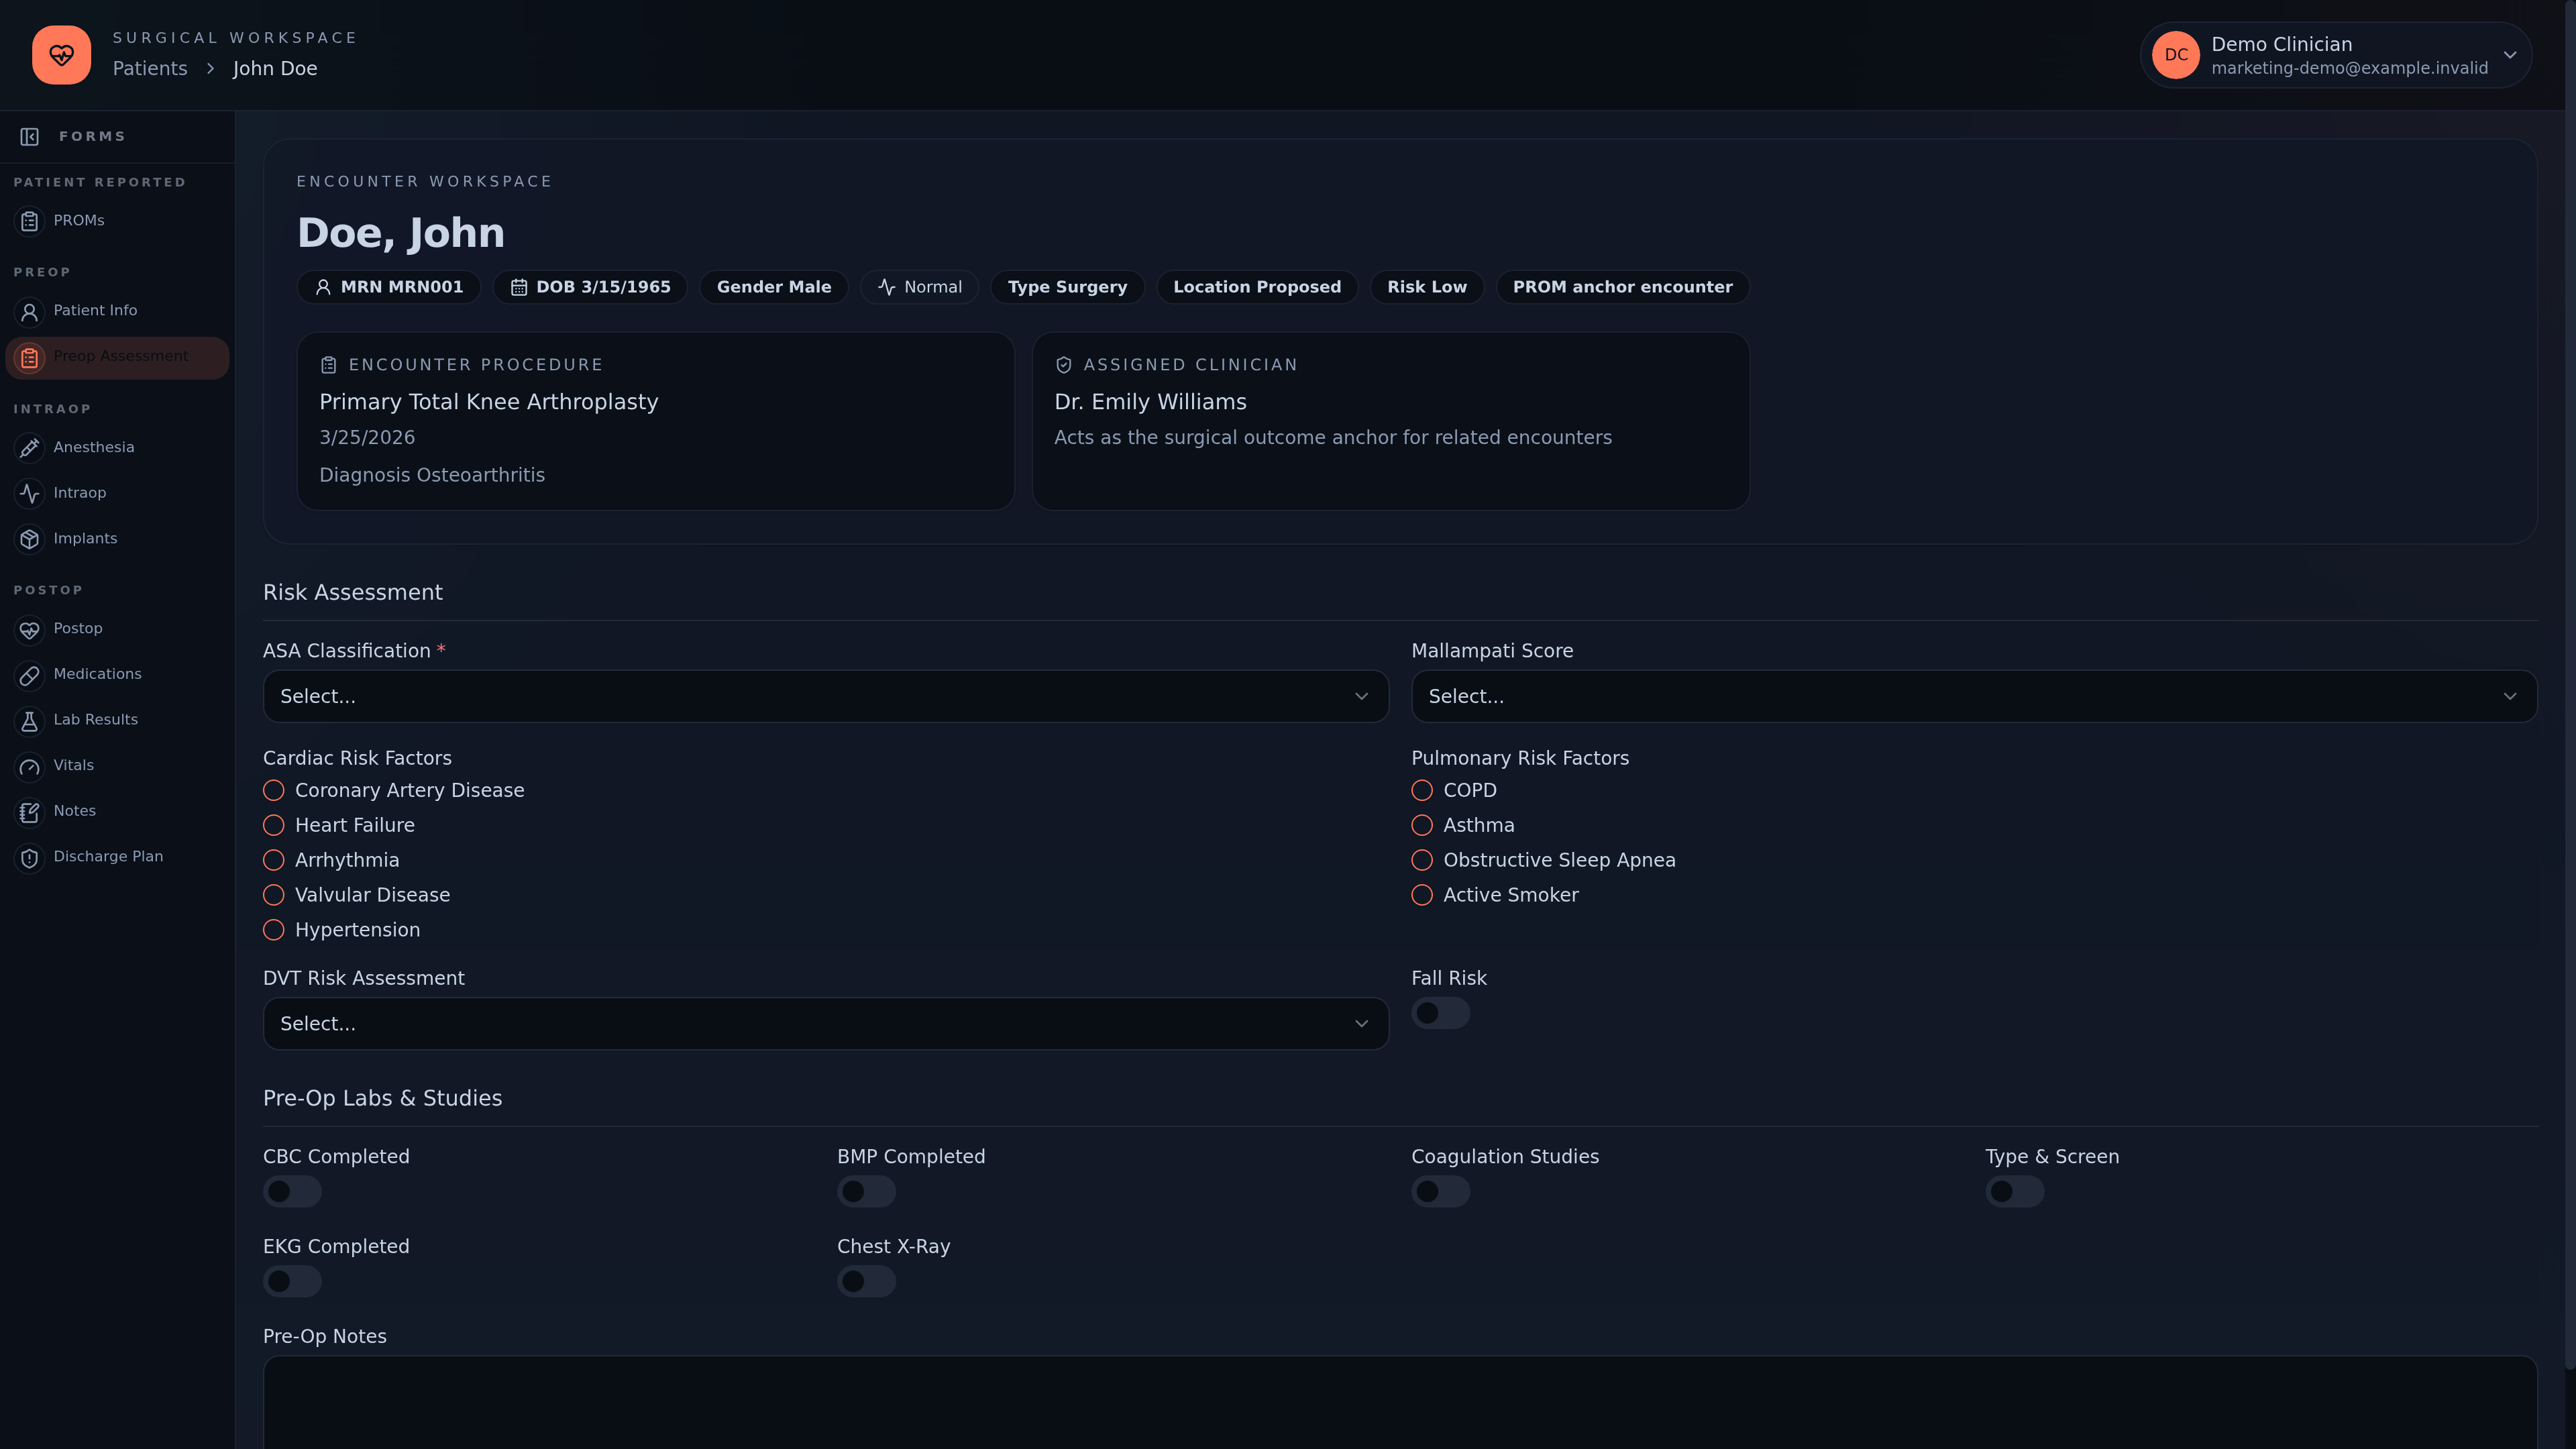Go to Anesthesia form in sidebar

(117, 447)
